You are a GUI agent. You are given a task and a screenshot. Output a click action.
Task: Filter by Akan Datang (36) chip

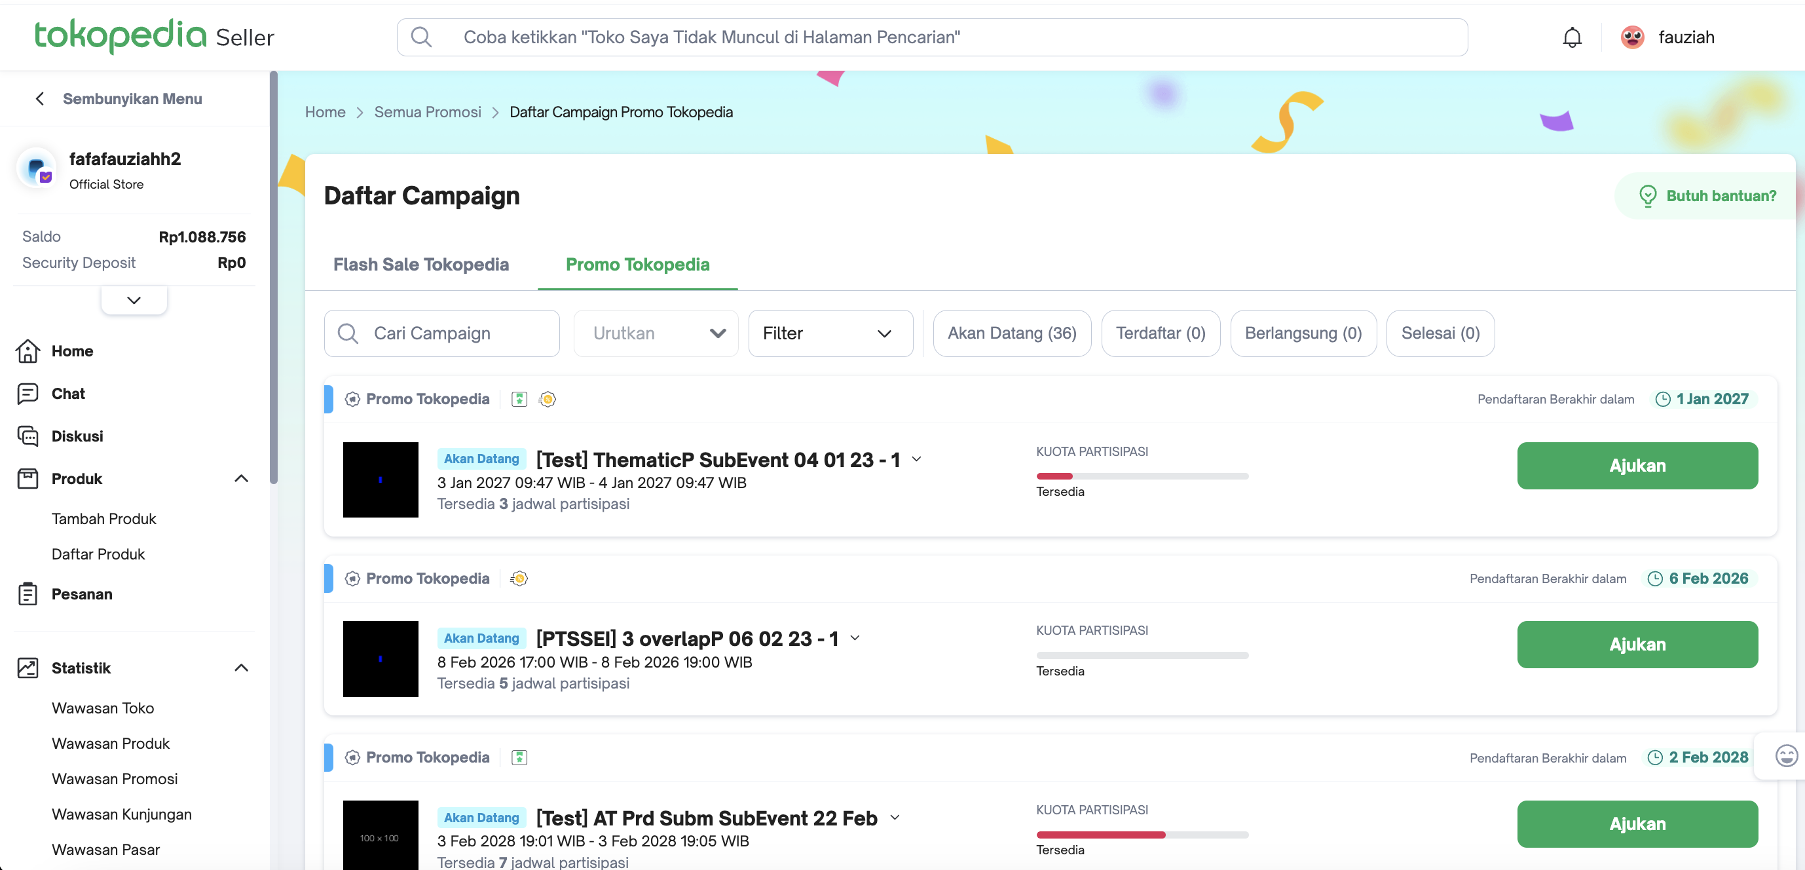click(1011, 333)
